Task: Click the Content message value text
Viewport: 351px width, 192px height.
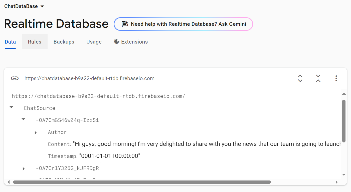Action: coord(207,144)
